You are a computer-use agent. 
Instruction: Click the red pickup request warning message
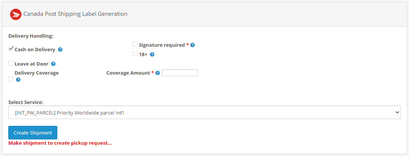pos(60,143)
